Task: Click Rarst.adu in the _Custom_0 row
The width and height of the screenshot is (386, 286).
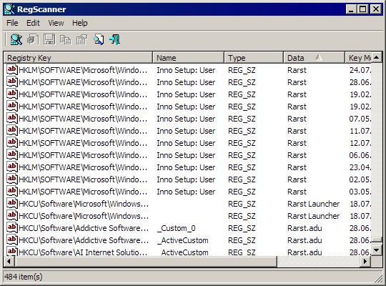Action: (x=305, y=228)
